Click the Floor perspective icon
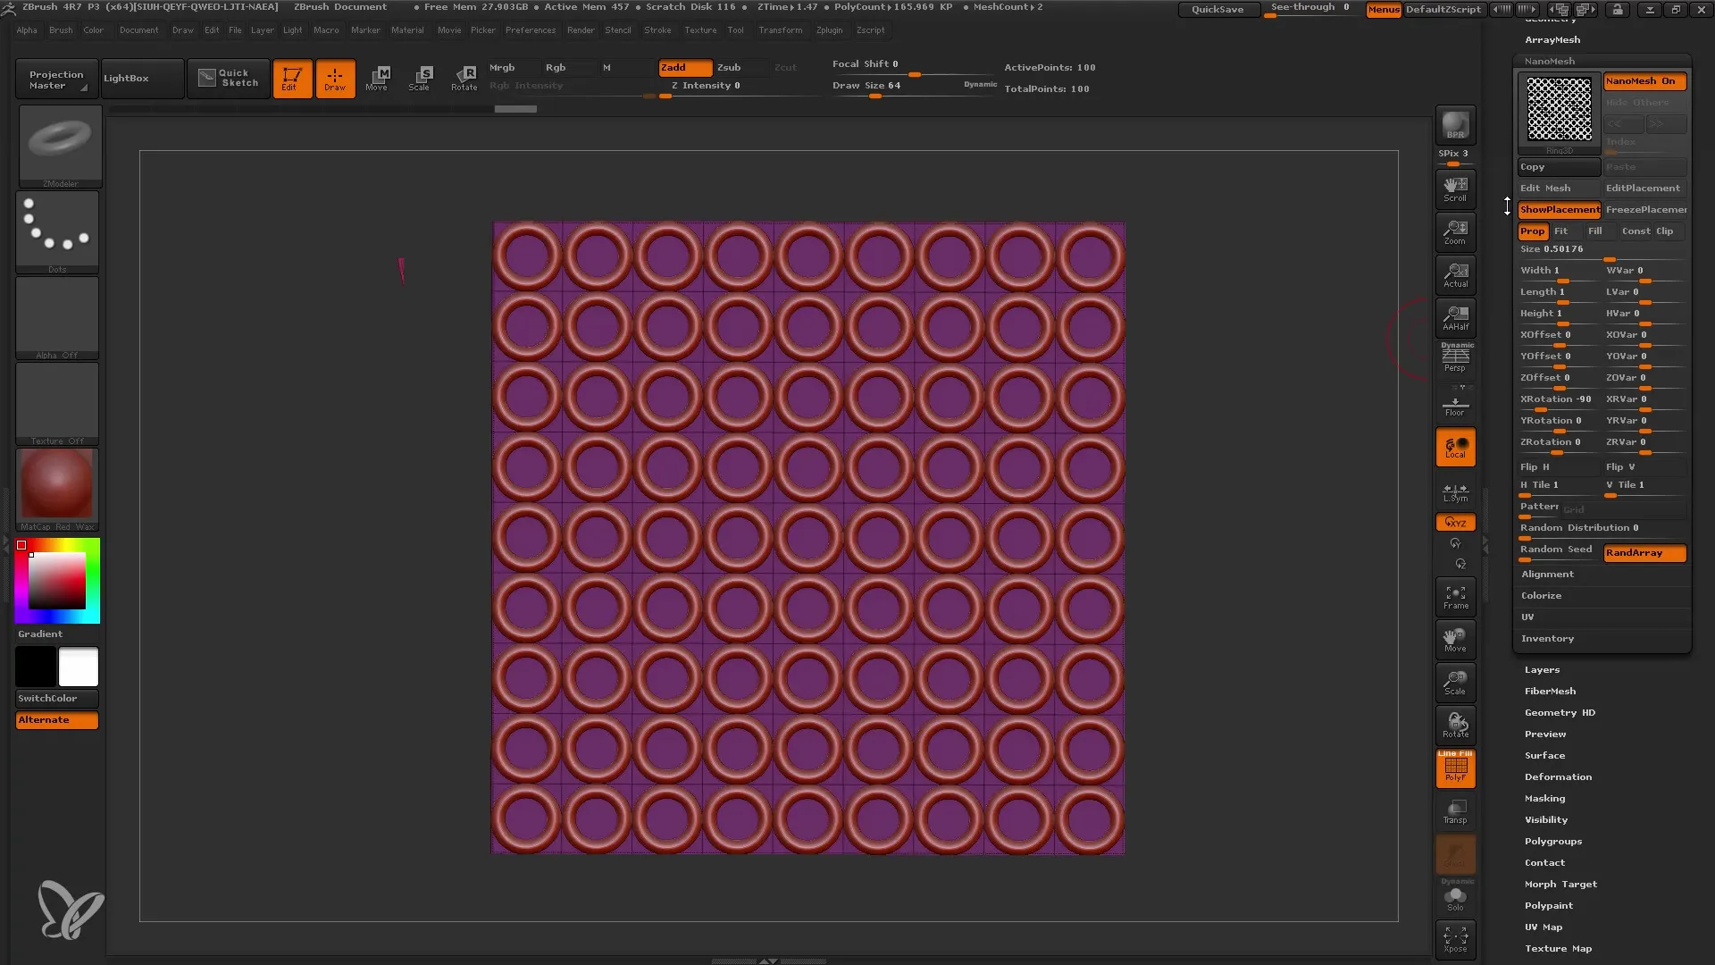 click(1456, 406)
